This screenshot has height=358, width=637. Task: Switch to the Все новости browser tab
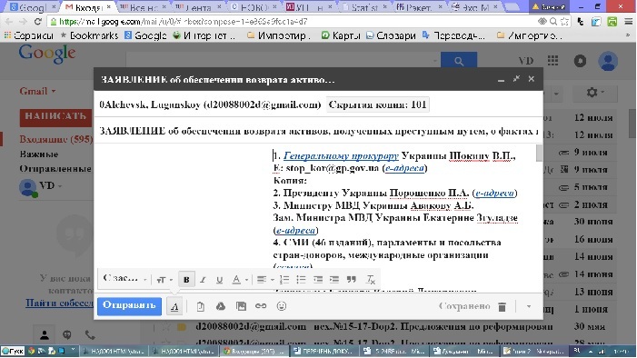(x=144, y=7)
